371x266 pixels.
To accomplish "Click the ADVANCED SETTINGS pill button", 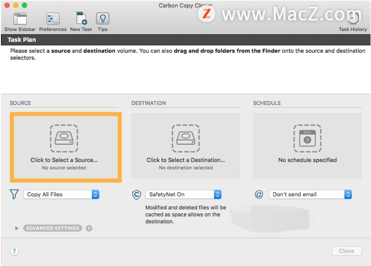I will coord(53,228).
